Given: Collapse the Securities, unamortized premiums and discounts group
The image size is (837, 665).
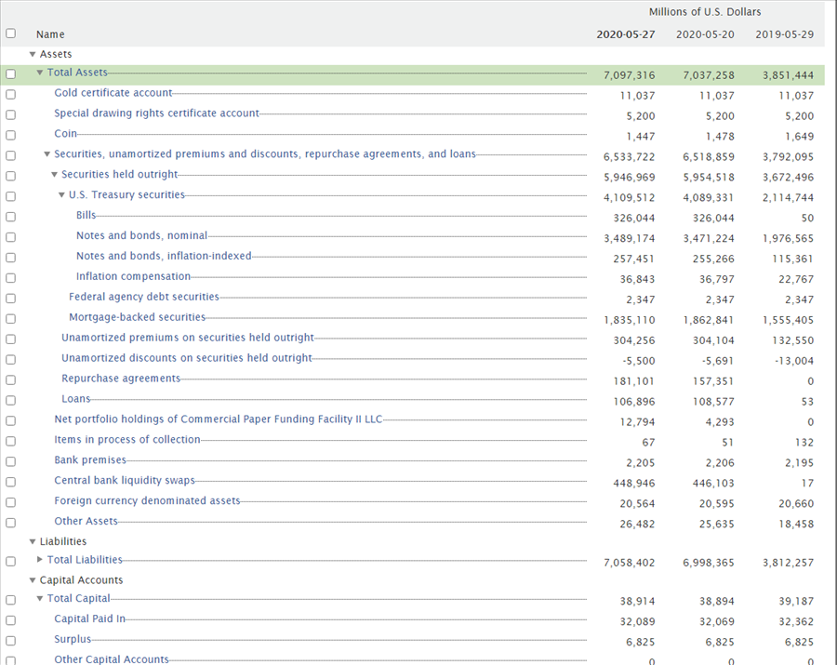Looking at the screenshot, I should (x=47, y=154).
